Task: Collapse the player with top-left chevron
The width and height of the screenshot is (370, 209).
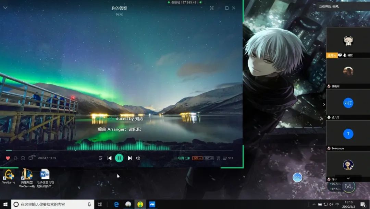Action: pos(5,8)
